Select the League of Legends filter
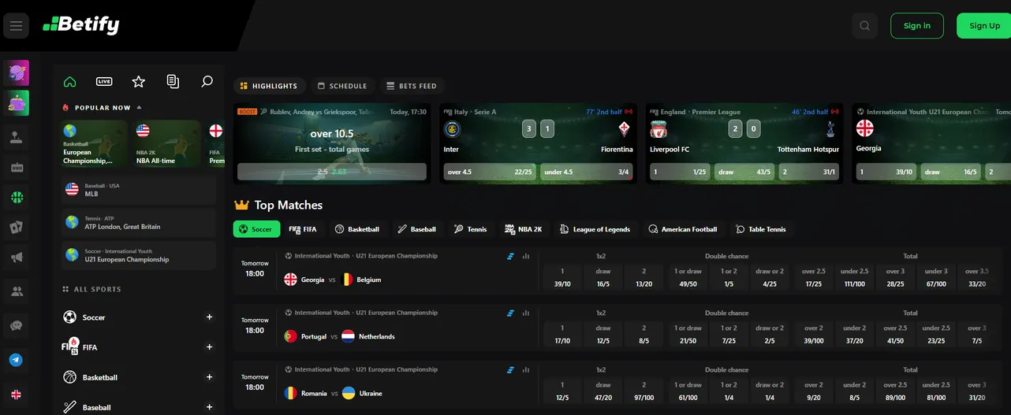This screenshot has width=1011, height=415. click(x=595, y=229)
